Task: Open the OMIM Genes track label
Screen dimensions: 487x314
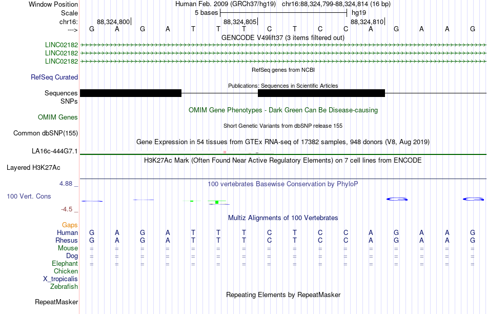Action: (58, 117)
